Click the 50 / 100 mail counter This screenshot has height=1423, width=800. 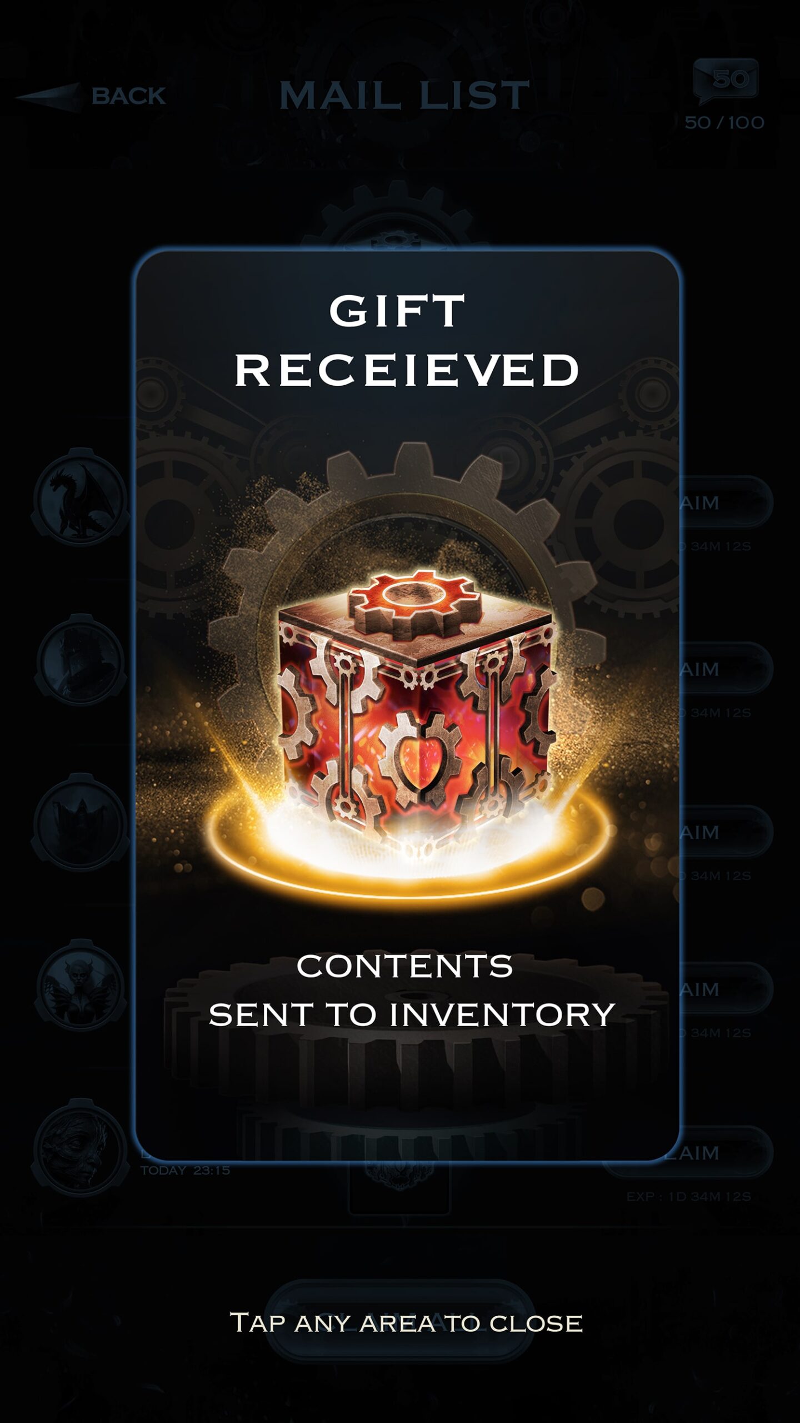724,122
